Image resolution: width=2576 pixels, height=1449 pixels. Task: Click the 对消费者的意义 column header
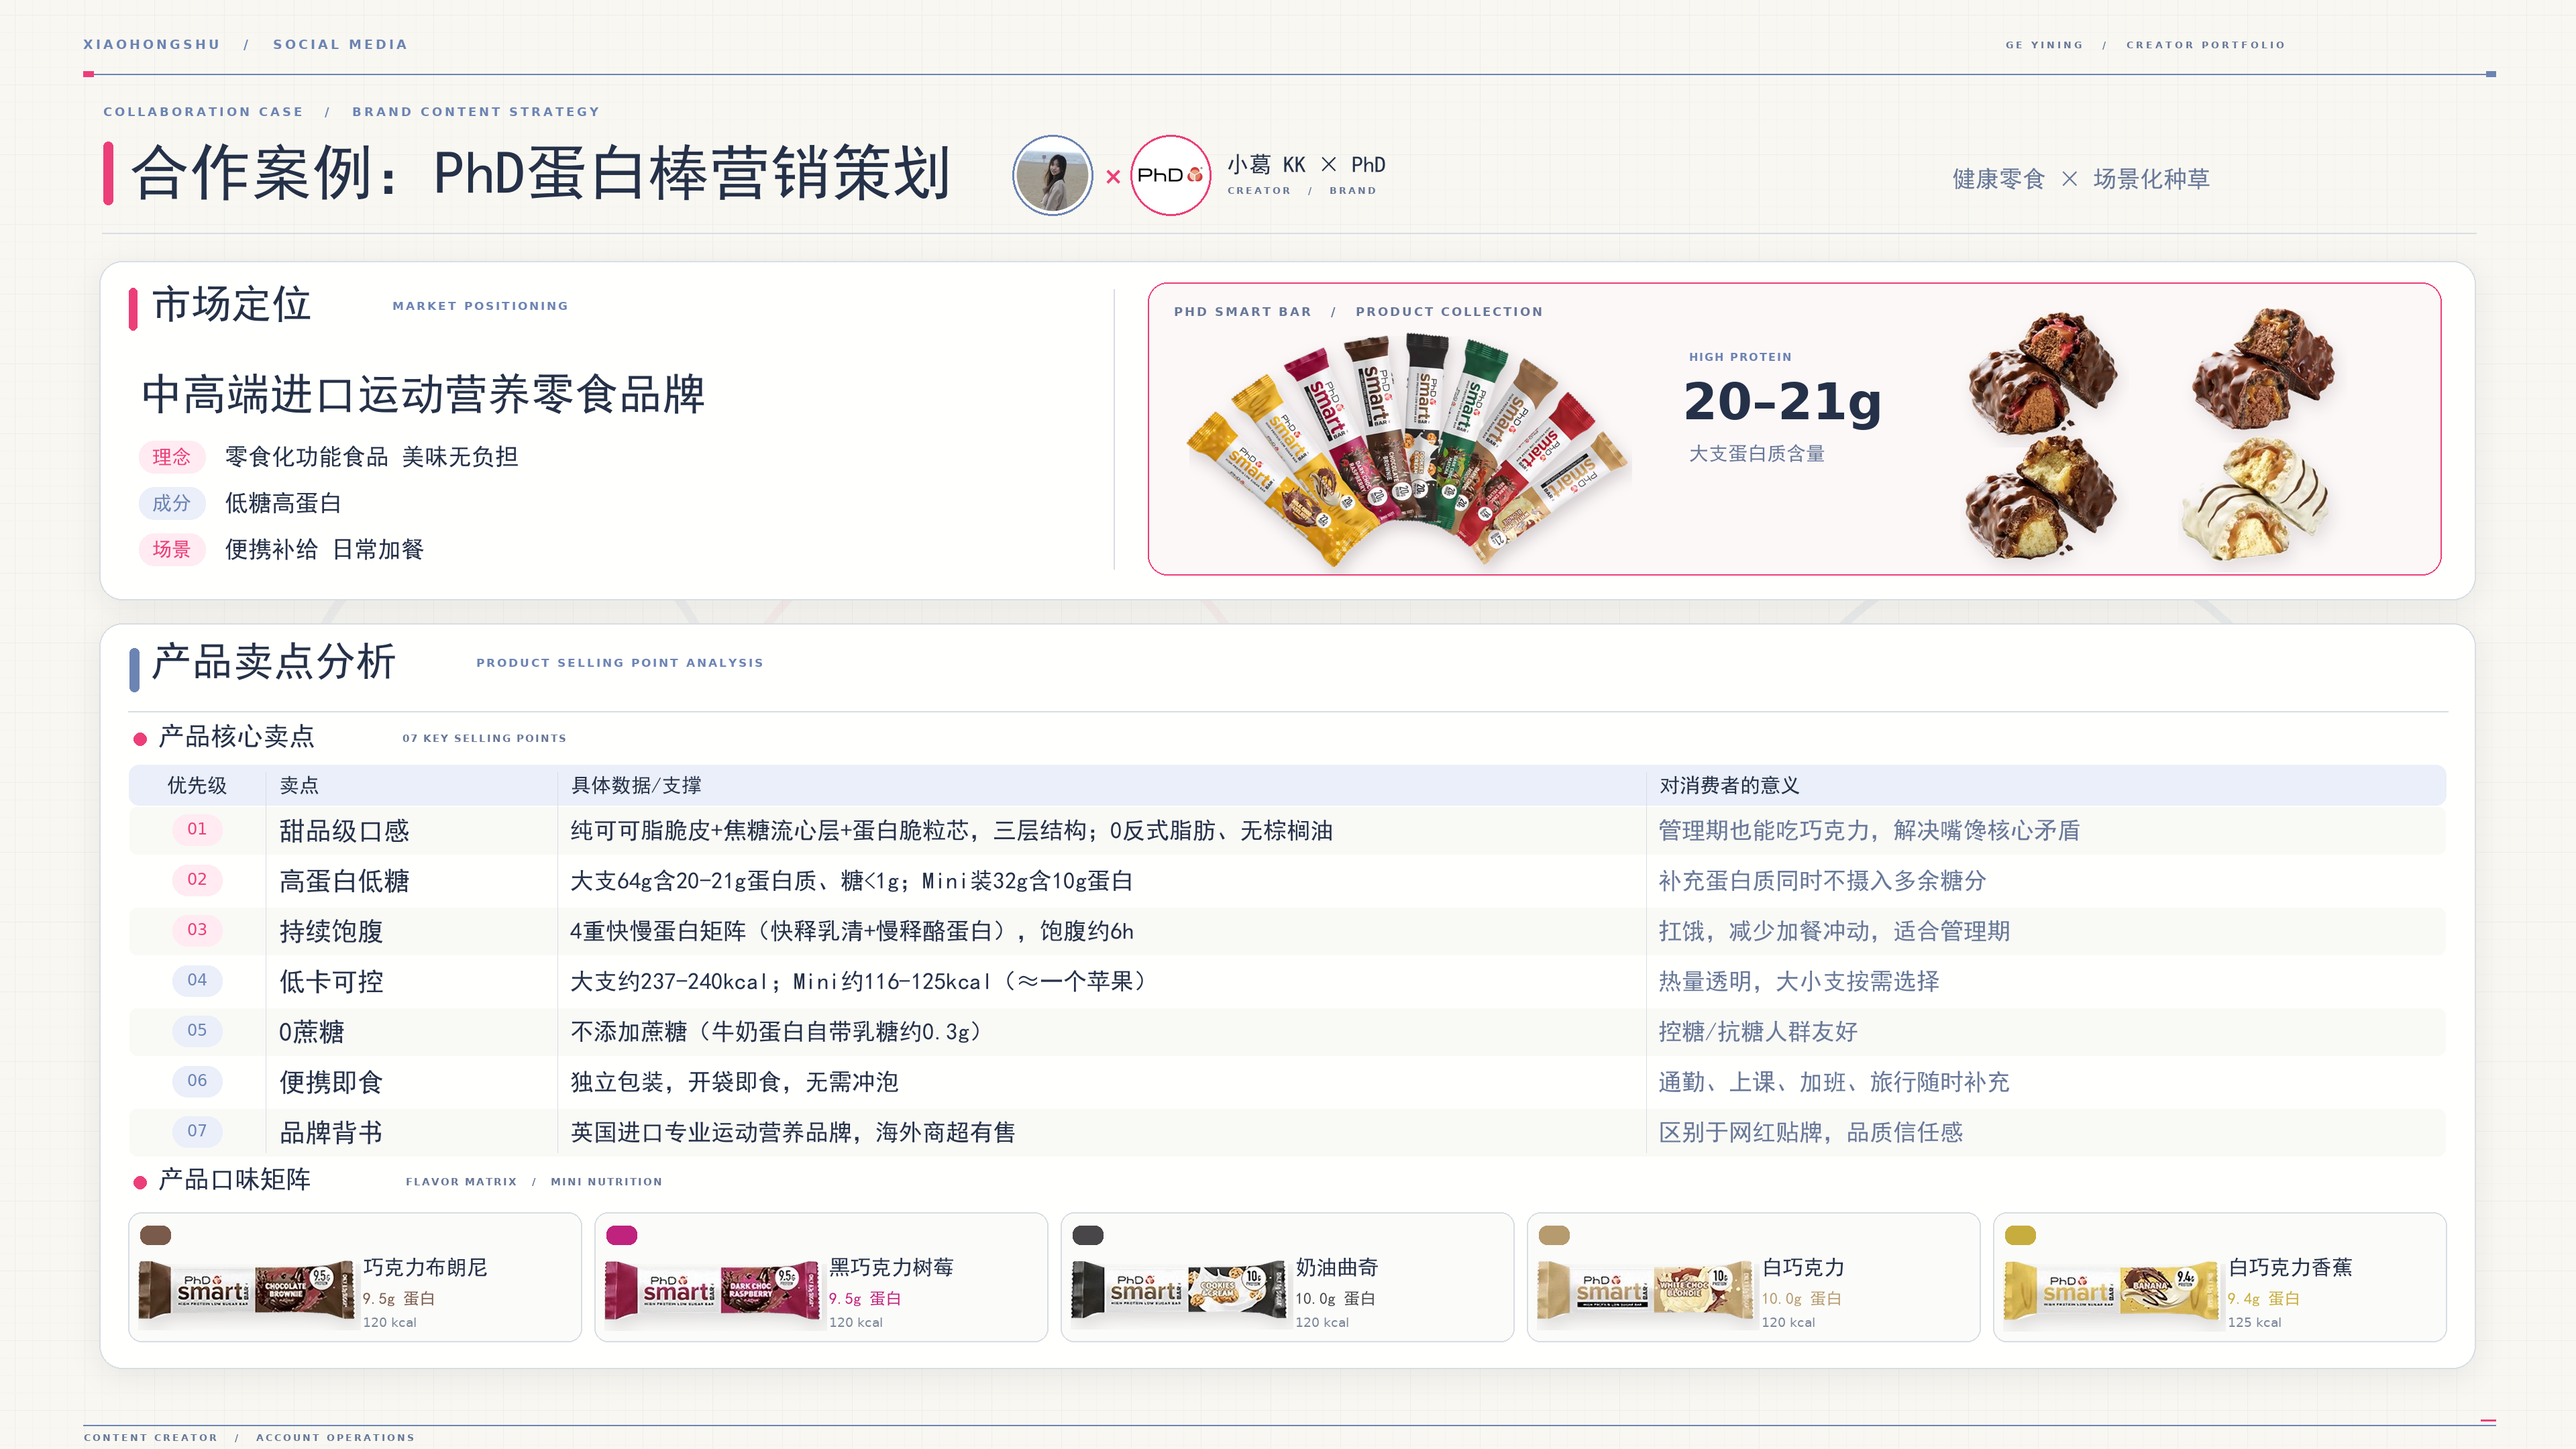(1729, 785)
